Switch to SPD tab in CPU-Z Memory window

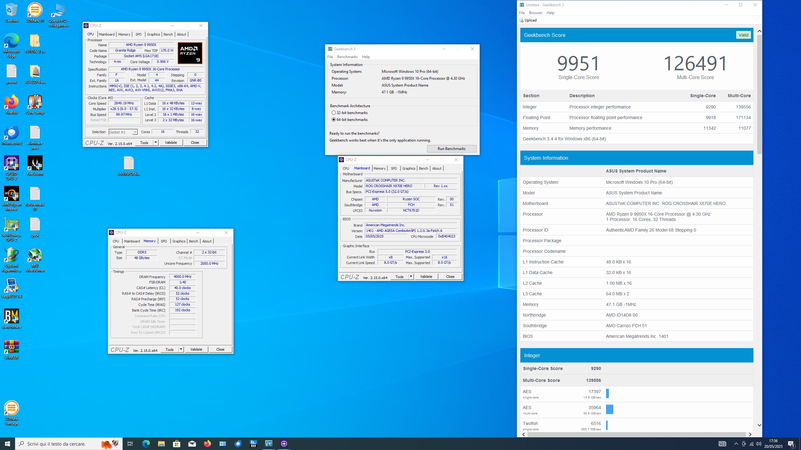(164, 241)
